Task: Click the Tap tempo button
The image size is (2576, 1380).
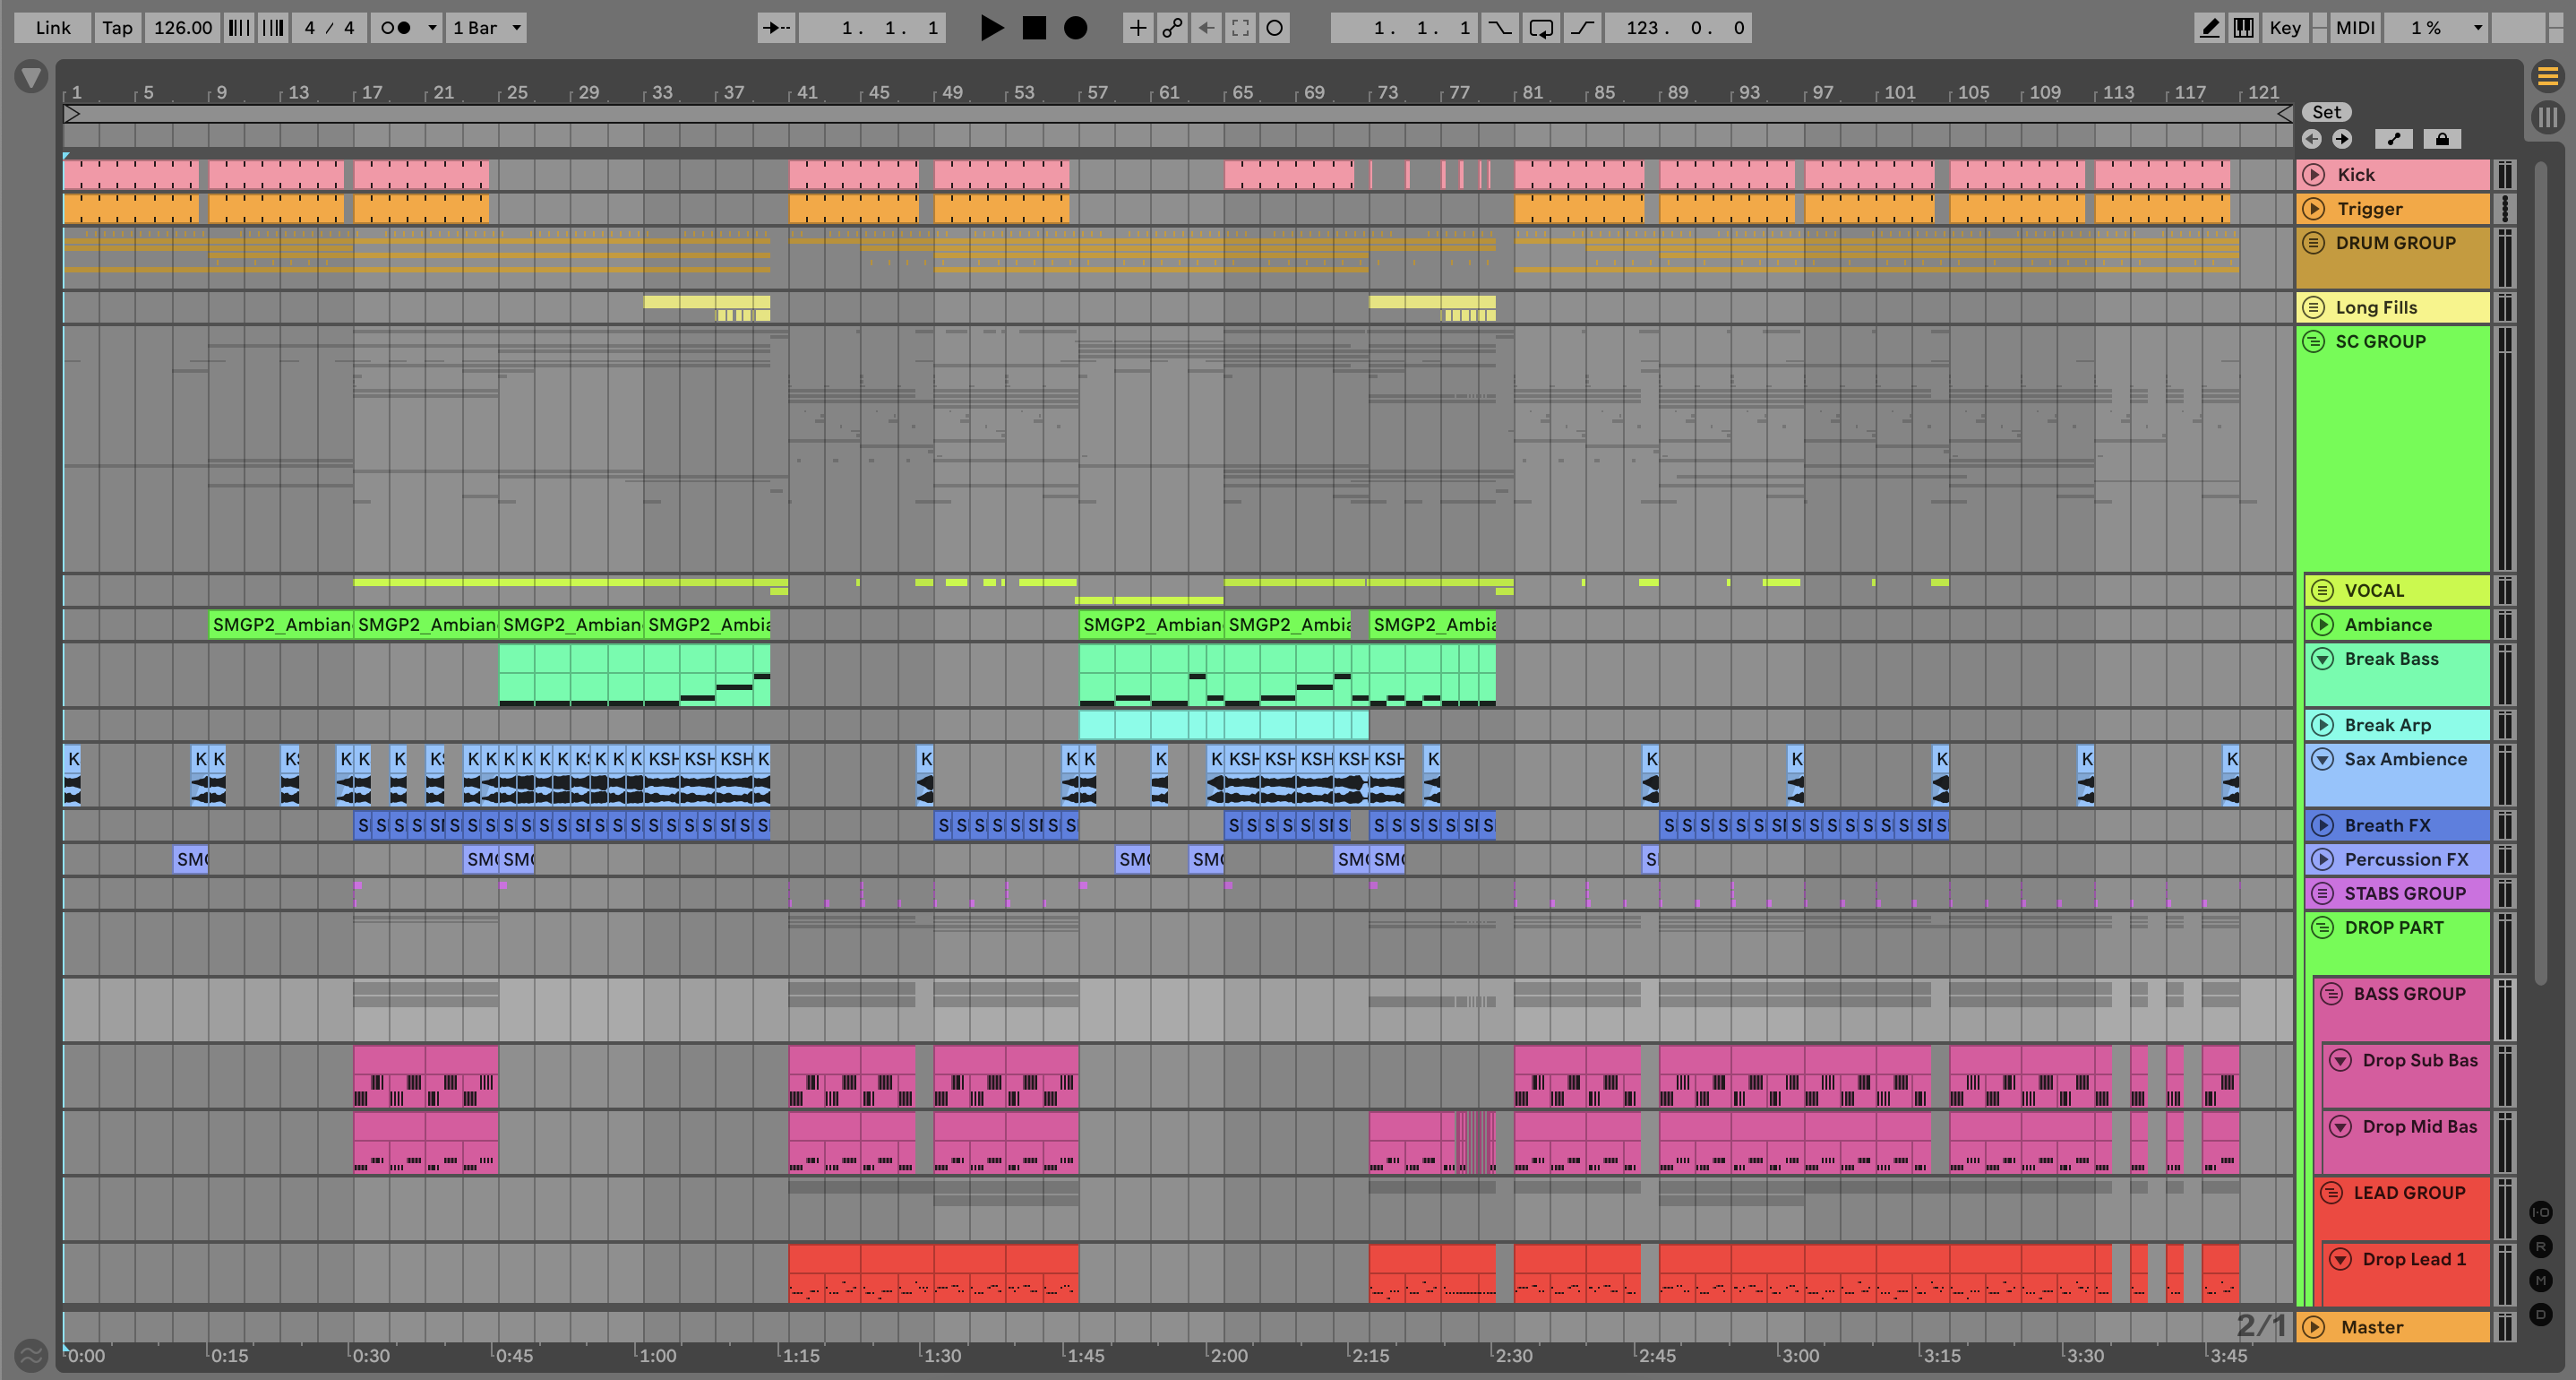Action: tap(117, 28)
